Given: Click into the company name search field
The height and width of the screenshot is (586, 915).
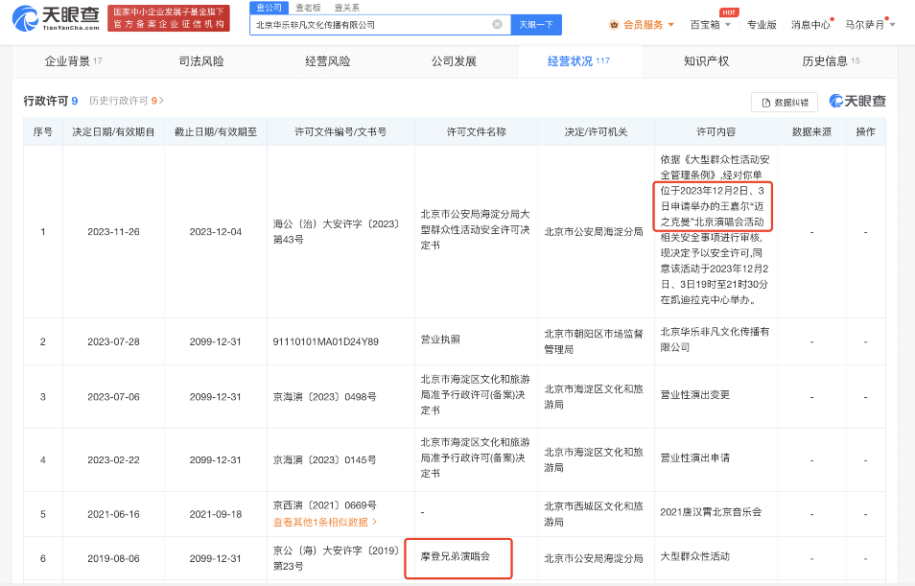Looking at the screenshot, I should pyautogui.click(x=369, y=25).
